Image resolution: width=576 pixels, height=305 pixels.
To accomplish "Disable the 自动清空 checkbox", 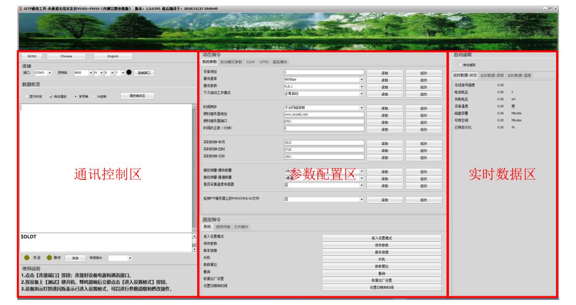I will [x=50, y=96].
